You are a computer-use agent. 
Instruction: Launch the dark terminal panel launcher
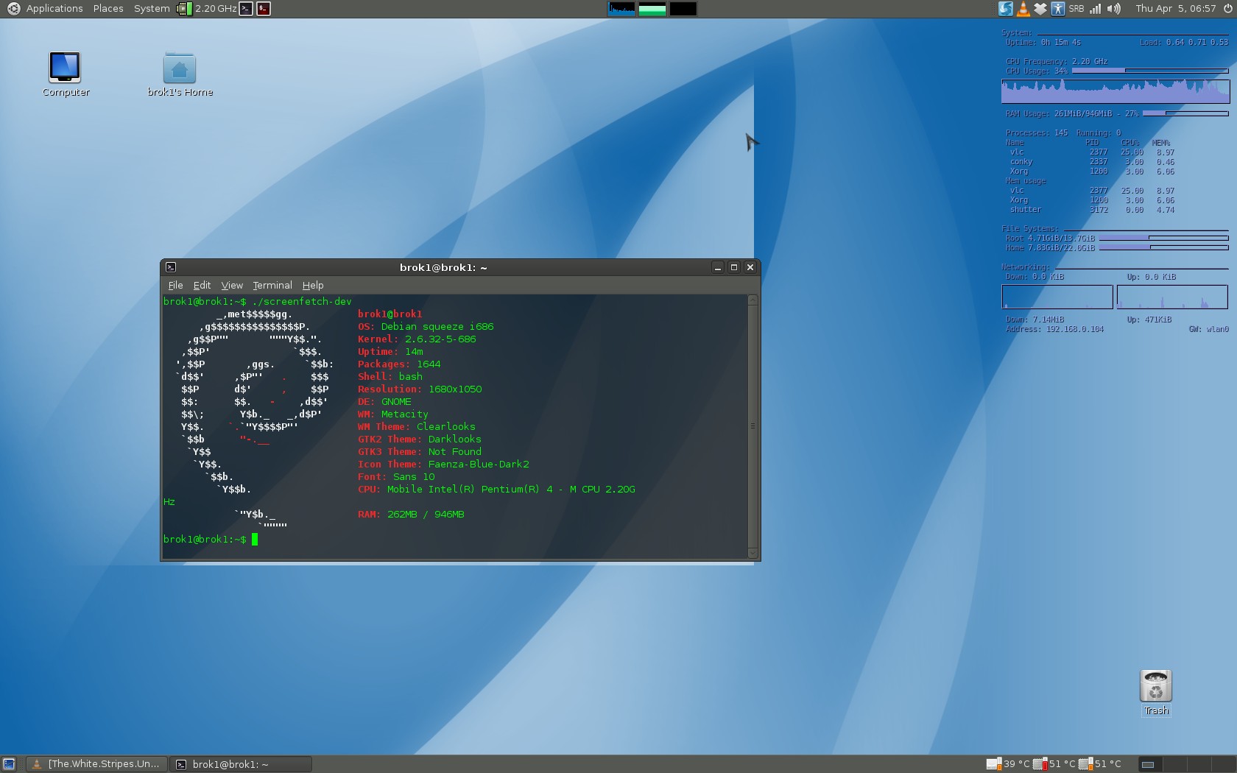[247, 9]
